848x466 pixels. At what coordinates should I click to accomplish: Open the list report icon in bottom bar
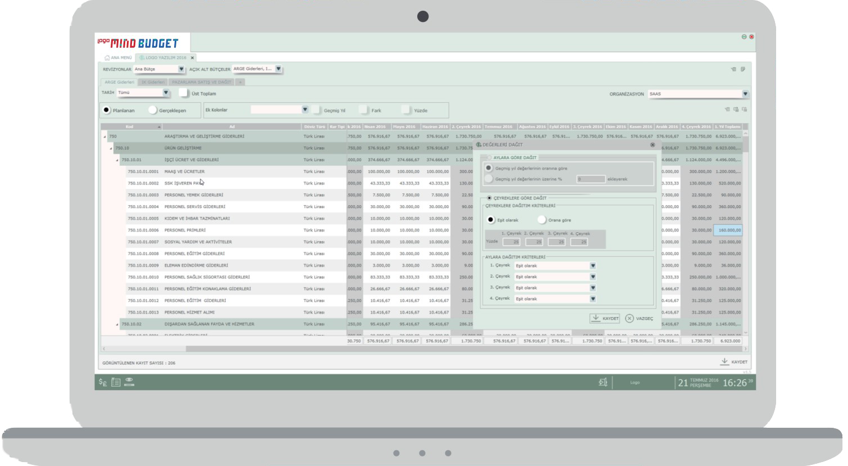116,382
